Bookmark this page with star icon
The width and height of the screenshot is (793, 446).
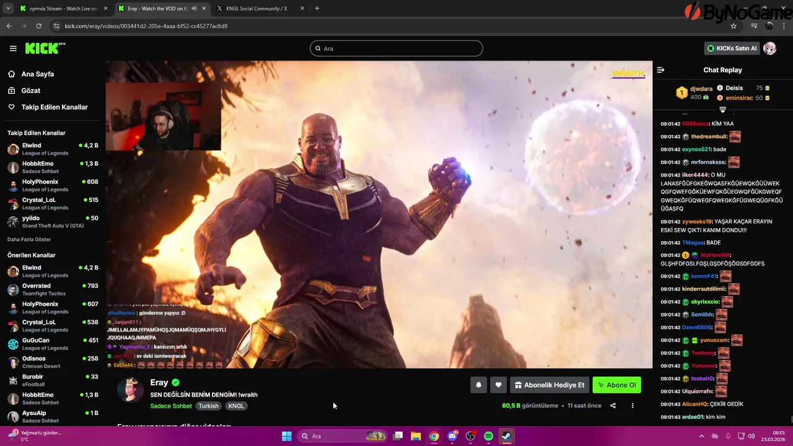734,26
